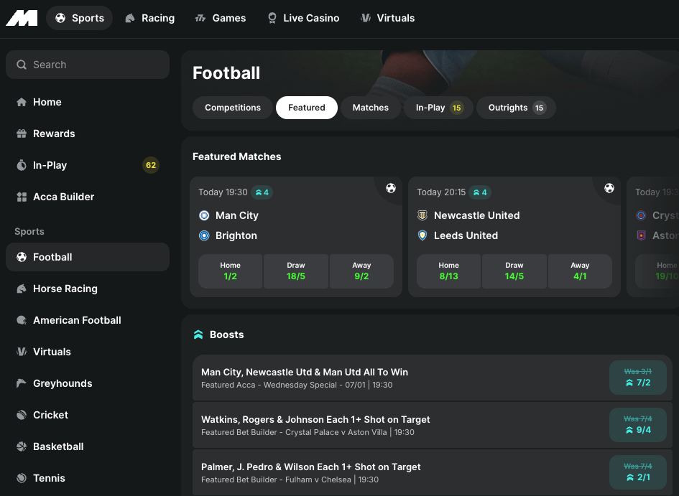The width and height of the screenshot is (679, 496).
Task: Click the Tennis ball icon
Action: (22, 478)
